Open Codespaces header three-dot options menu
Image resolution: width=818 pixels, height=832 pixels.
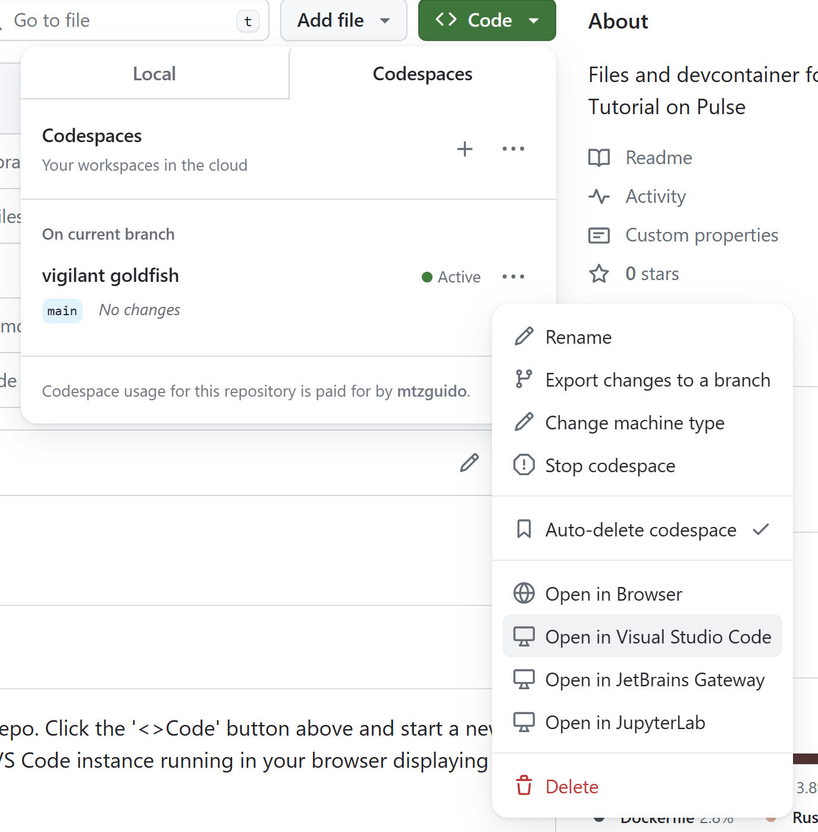(513, 149)
